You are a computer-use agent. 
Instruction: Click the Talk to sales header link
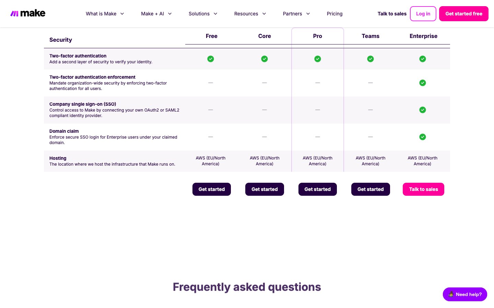click(392, 14)
